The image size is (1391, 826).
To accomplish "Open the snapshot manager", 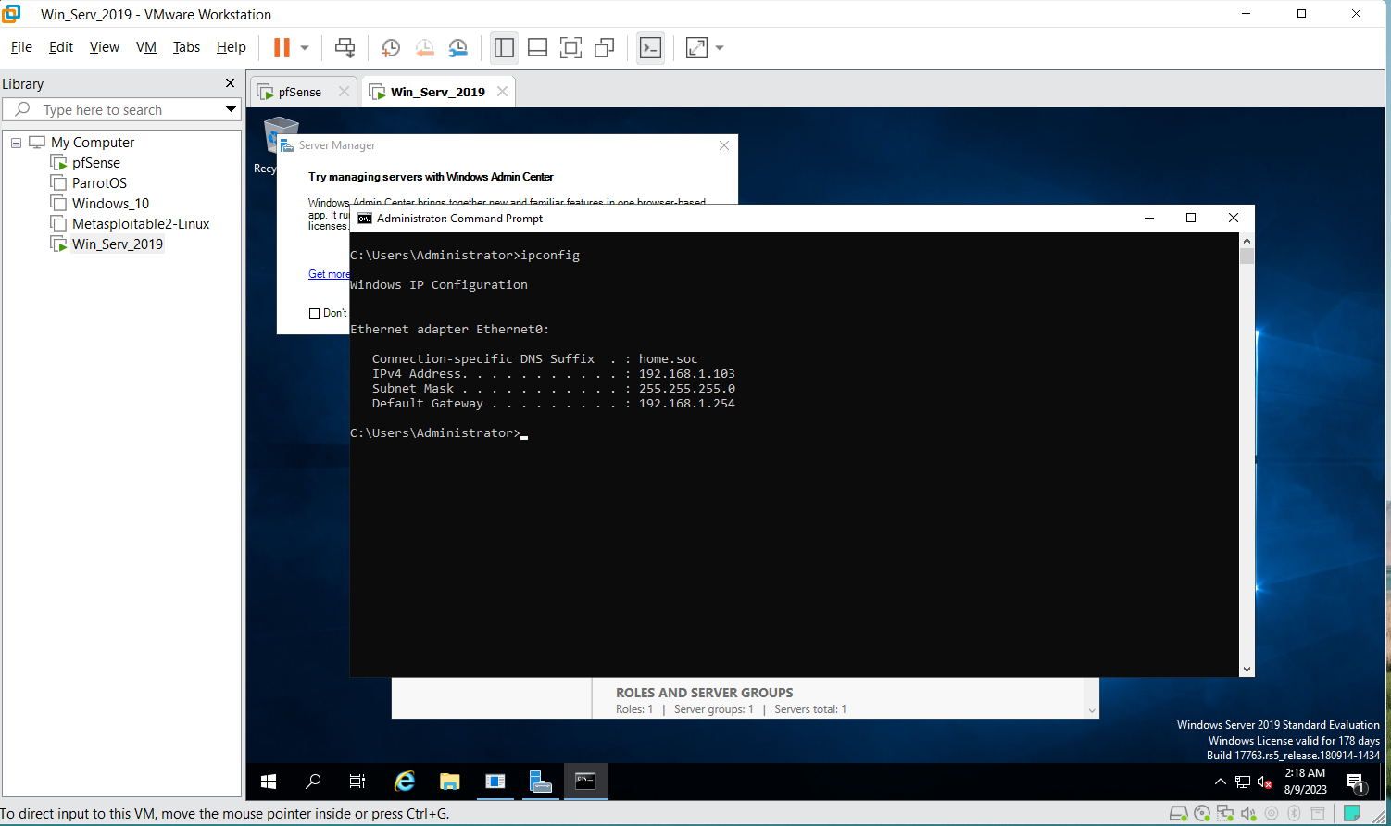I will [458, 47].
